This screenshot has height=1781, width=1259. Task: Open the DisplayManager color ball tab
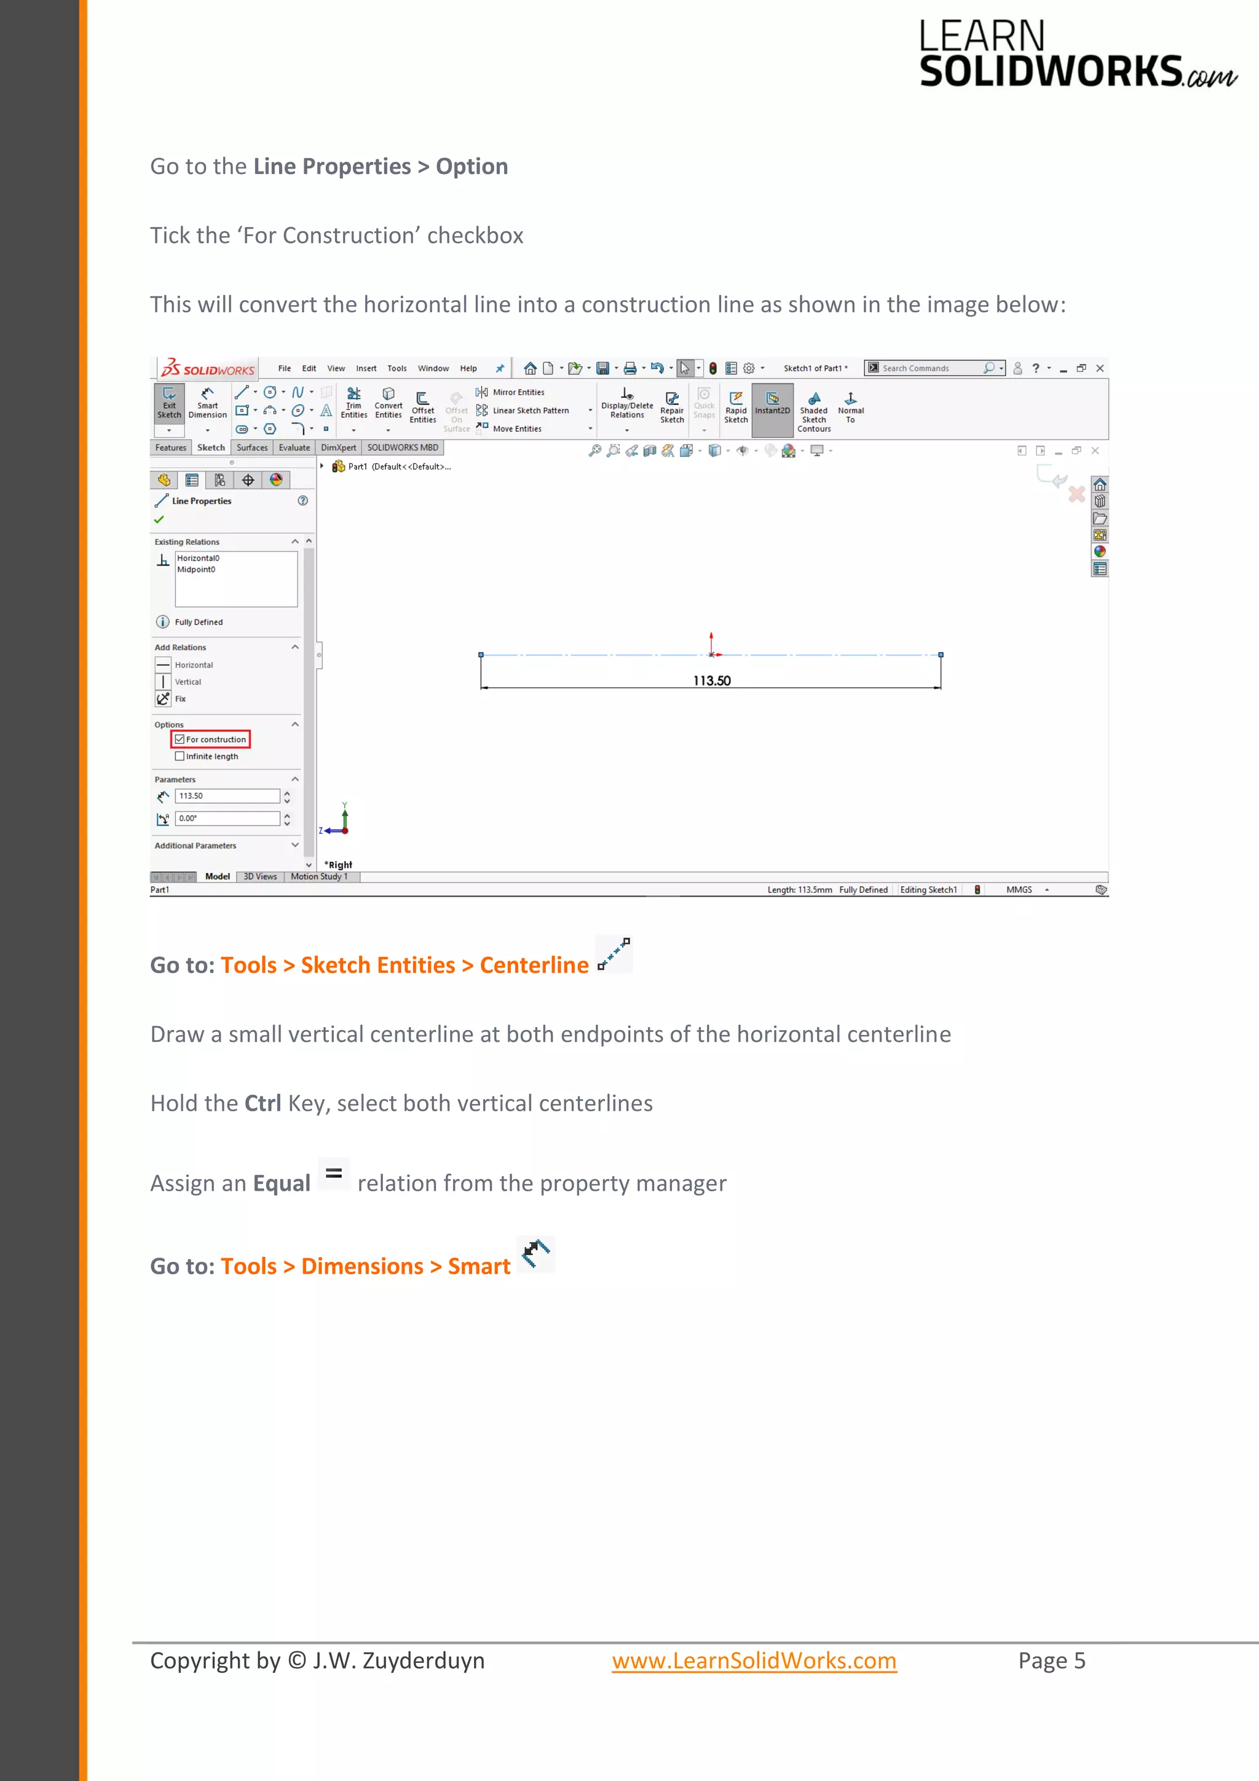(276, 480)
